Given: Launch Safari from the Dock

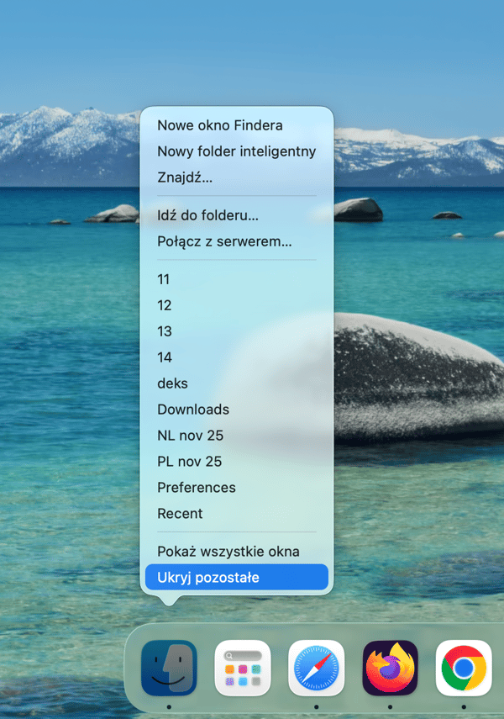Looking at the screenshot, I should coord(317,668).
